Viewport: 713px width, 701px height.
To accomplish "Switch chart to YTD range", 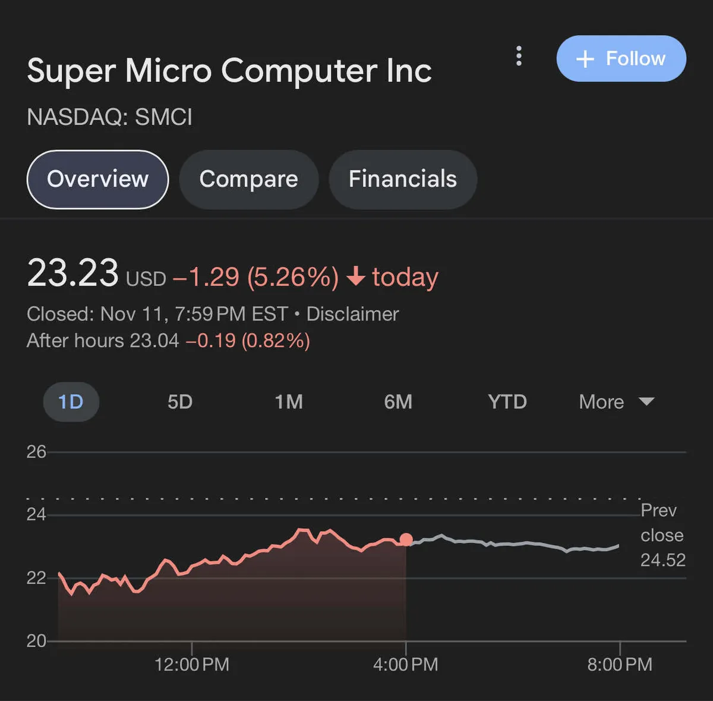I will [507, 402].
